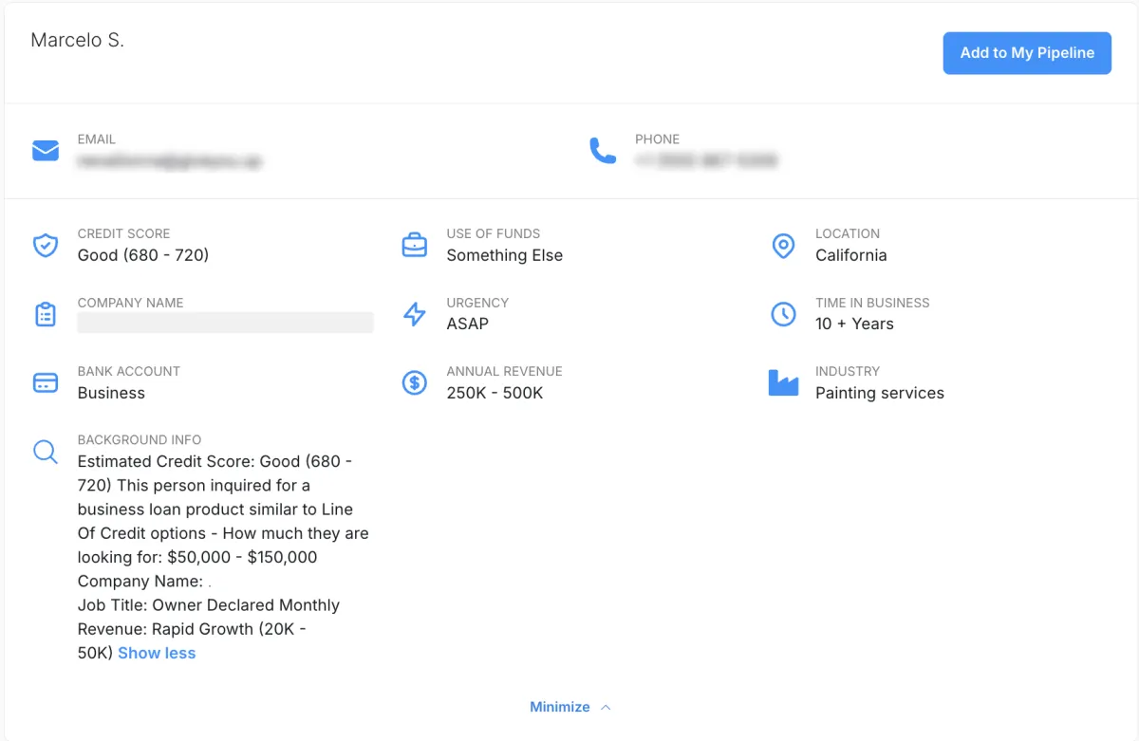Click the company name clipboard icon
This screenshot has width=1139, height=741.
[x=46, y=314]
